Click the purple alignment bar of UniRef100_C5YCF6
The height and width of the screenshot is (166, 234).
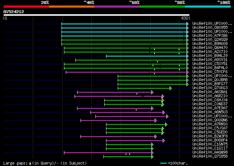coord(126,72)
